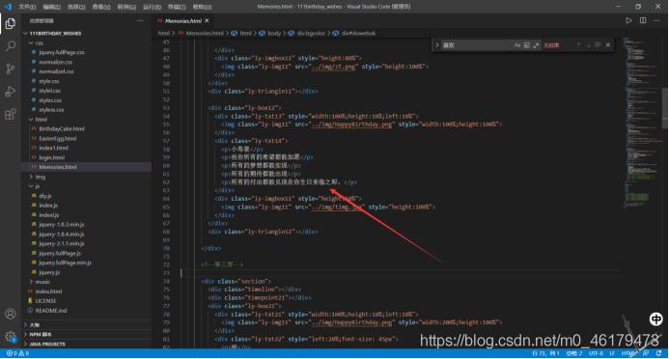The width and height of the screenshot is (669, 359).
Task: Open the editor more actions ellipsis
Action: click(x=656, y=20)
